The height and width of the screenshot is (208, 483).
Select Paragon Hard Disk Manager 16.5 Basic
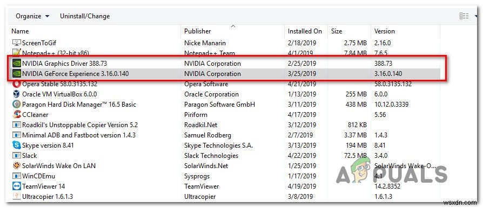pos(79,105)
